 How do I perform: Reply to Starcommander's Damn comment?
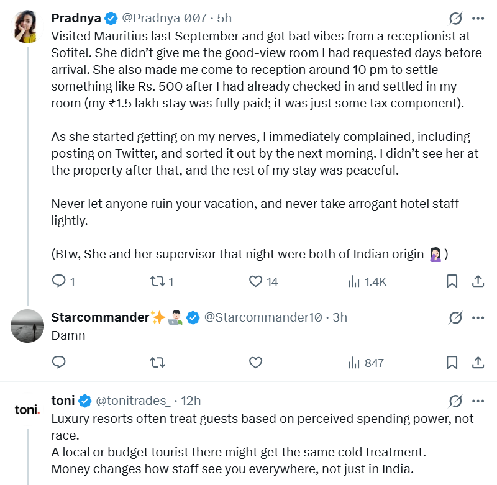pyautogui.click(x=59, y=362)
